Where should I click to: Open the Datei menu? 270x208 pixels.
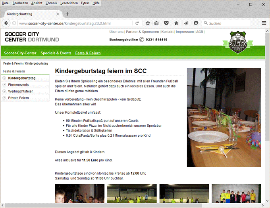tap(6, 3)
